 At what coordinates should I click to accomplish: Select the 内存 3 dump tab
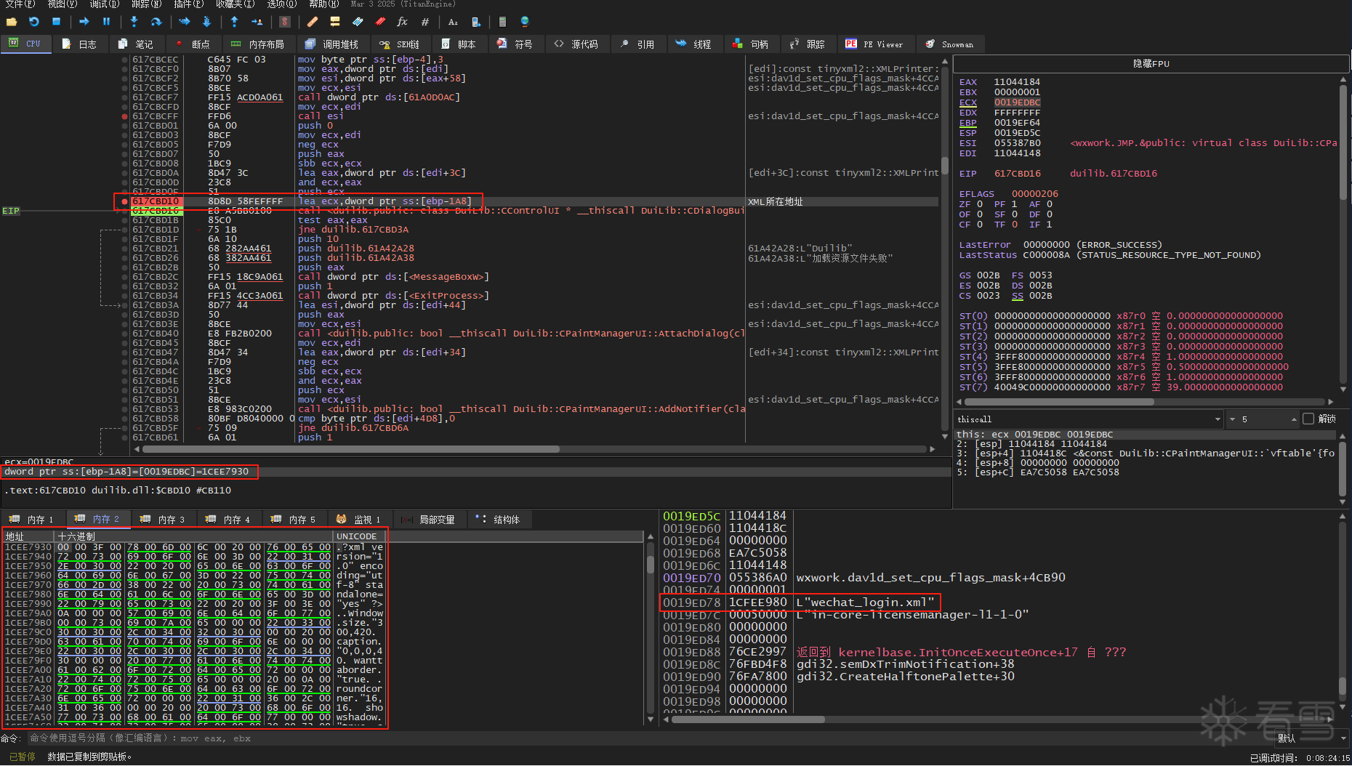tap(164, 520)
